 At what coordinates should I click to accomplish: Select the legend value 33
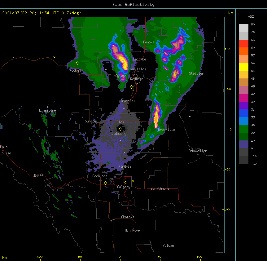pos(253,117)
